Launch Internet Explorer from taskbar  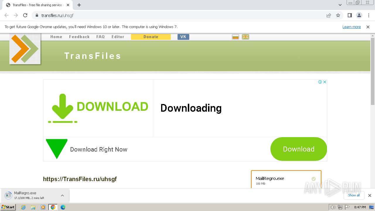click(23, 207)
